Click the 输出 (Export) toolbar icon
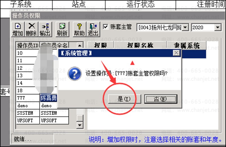 [45, 30]
